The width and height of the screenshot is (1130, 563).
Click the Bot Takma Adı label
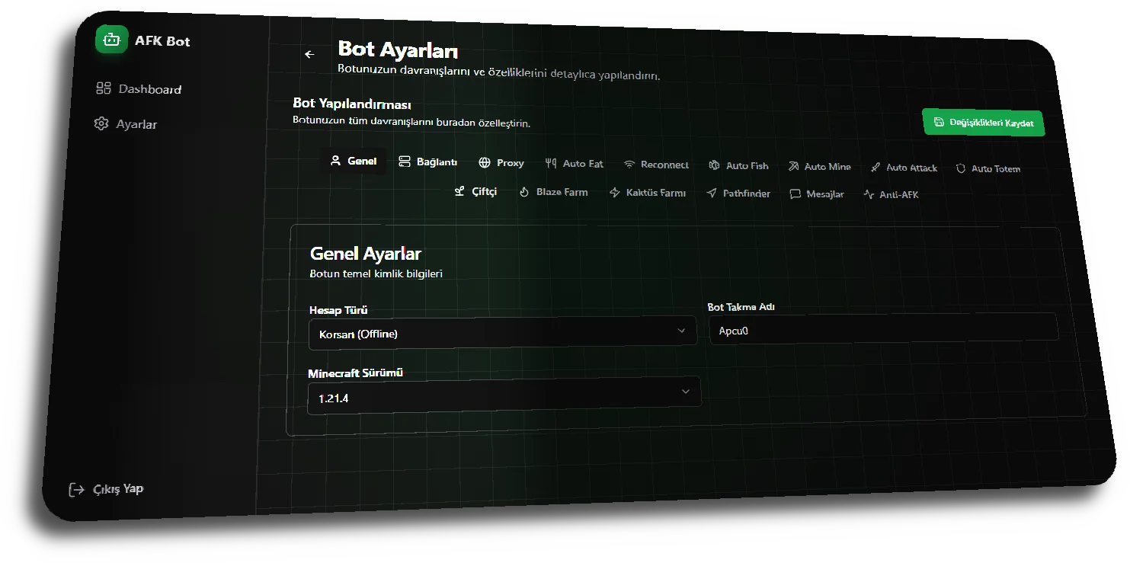(x=741, y=306)
